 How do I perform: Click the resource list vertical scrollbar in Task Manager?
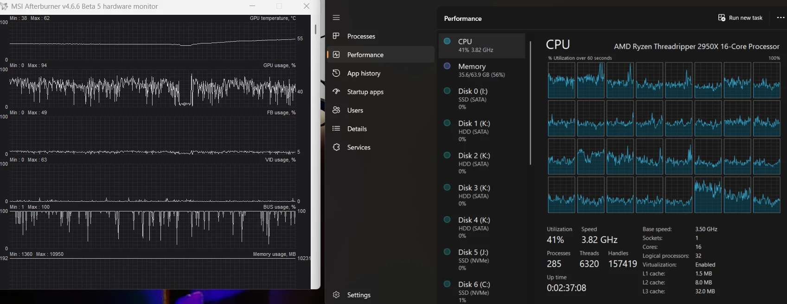coord(531,103)
